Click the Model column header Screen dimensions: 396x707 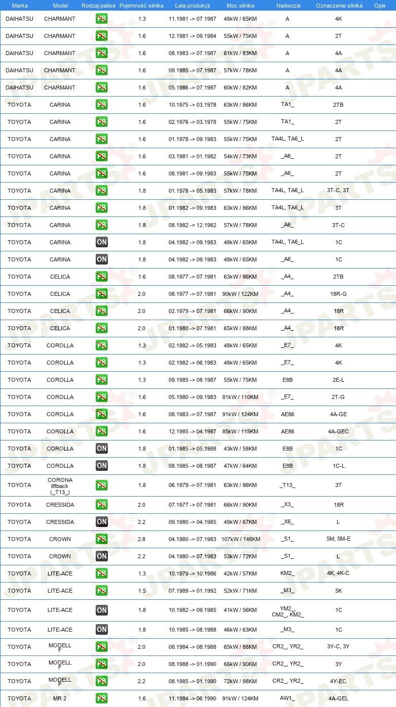point(60,6)
